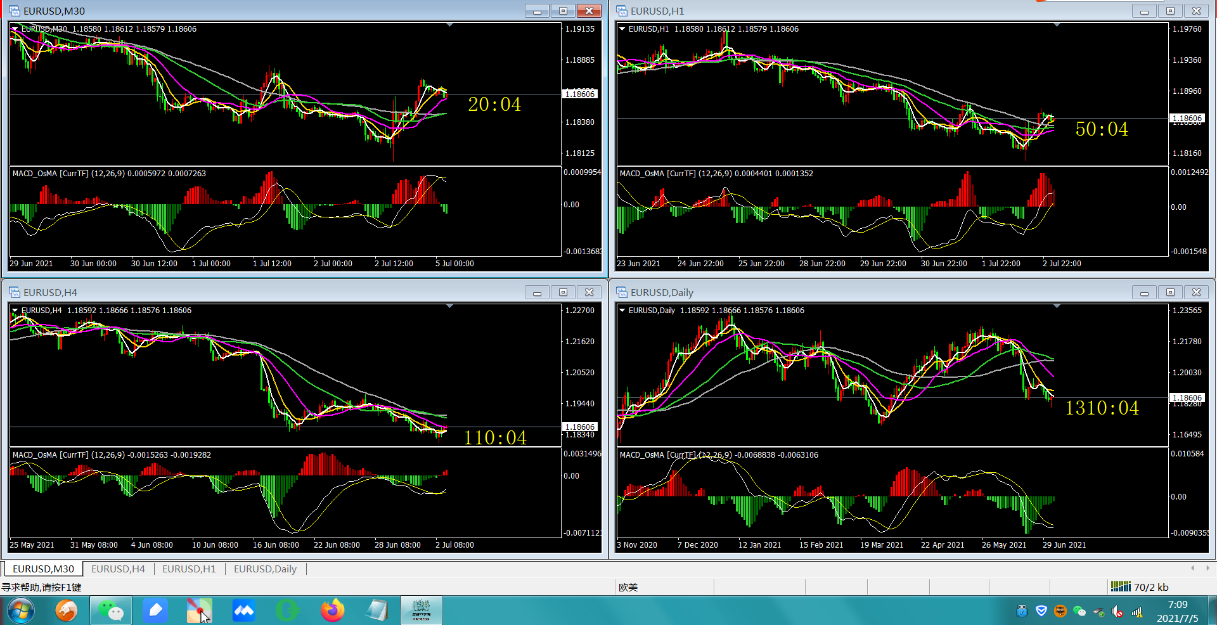1217x625 pixels.
Task: Open Firefox from the taskbar
Action: (x=332, y=610)
